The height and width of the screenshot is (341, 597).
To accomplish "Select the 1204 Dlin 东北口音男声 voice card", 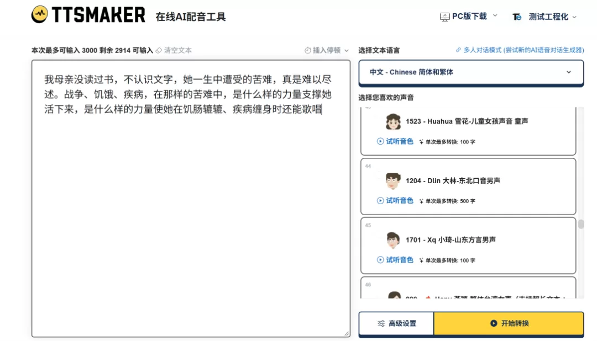I will pyautogui.click(x=468, y=187).
